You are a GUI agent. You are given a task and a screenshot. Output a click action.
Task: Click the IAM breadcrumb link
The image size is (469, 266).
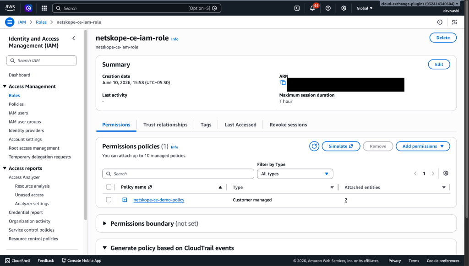pyautogui.click(x=22, y=22)
